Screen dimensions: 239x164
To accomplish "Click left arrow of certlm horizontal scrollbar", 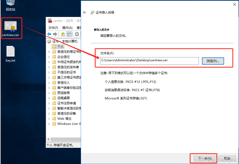I will point(48,140).
